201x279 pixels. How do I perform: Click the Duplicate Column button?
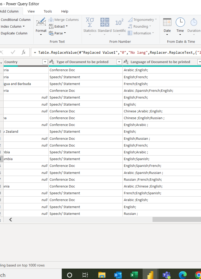[x=14, y=33]
